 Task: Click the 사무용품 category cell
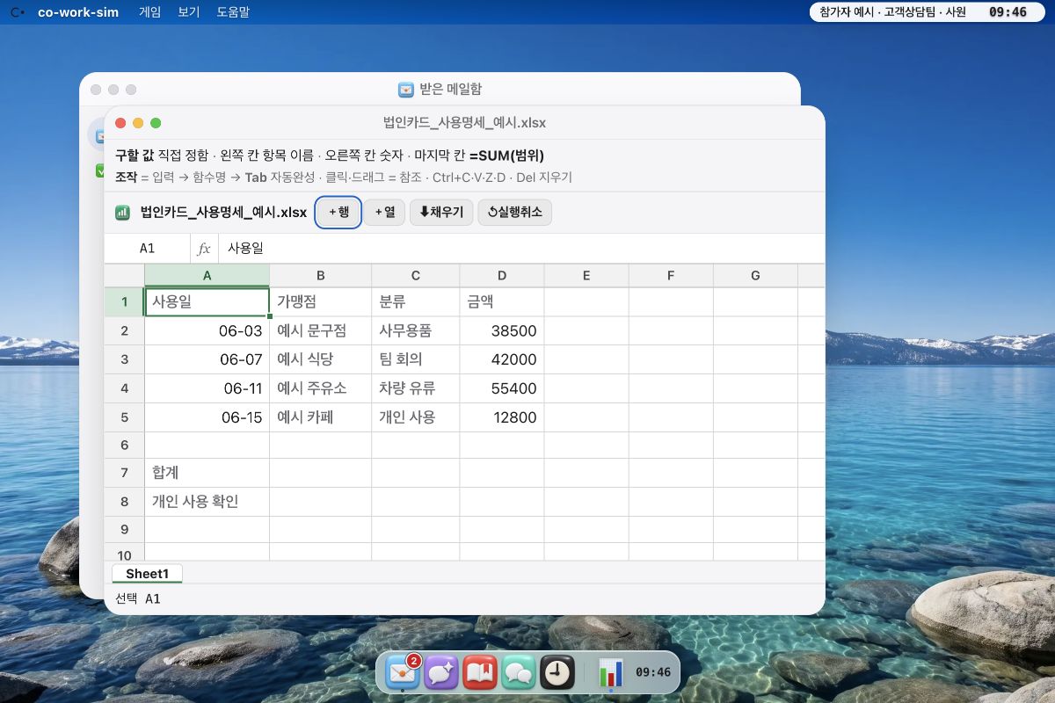pos(415,331)
